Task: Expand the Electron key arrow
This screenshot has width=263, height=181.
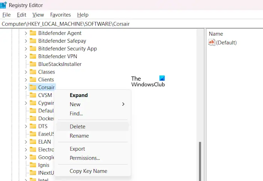Action: [26, 150]
